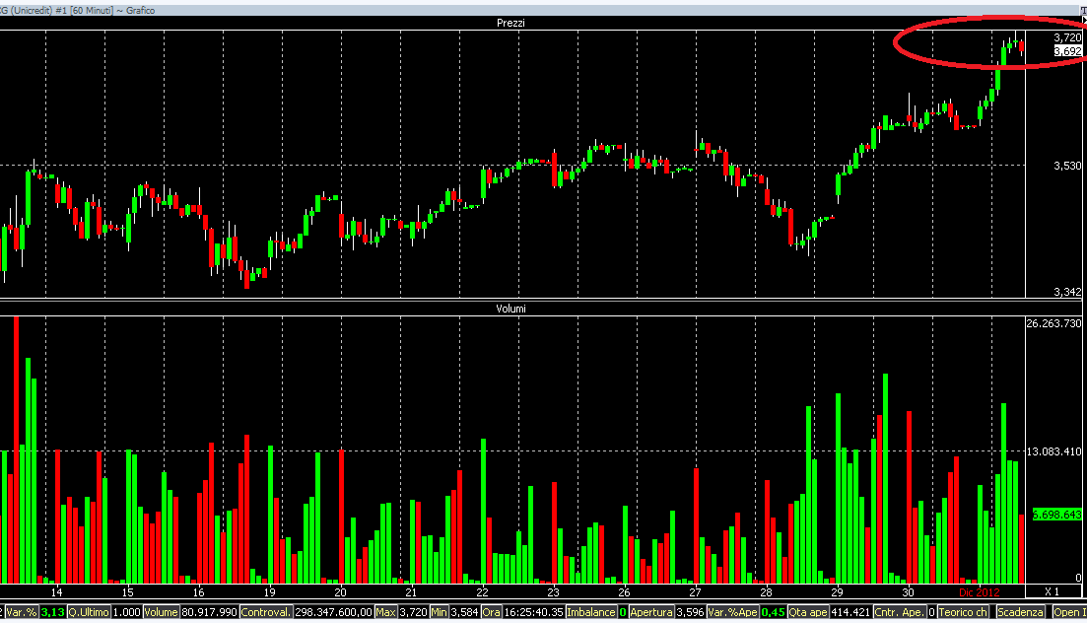Click the X 1 zoom indicator
1087x623 pixels.
click(x=1052, y=591)
